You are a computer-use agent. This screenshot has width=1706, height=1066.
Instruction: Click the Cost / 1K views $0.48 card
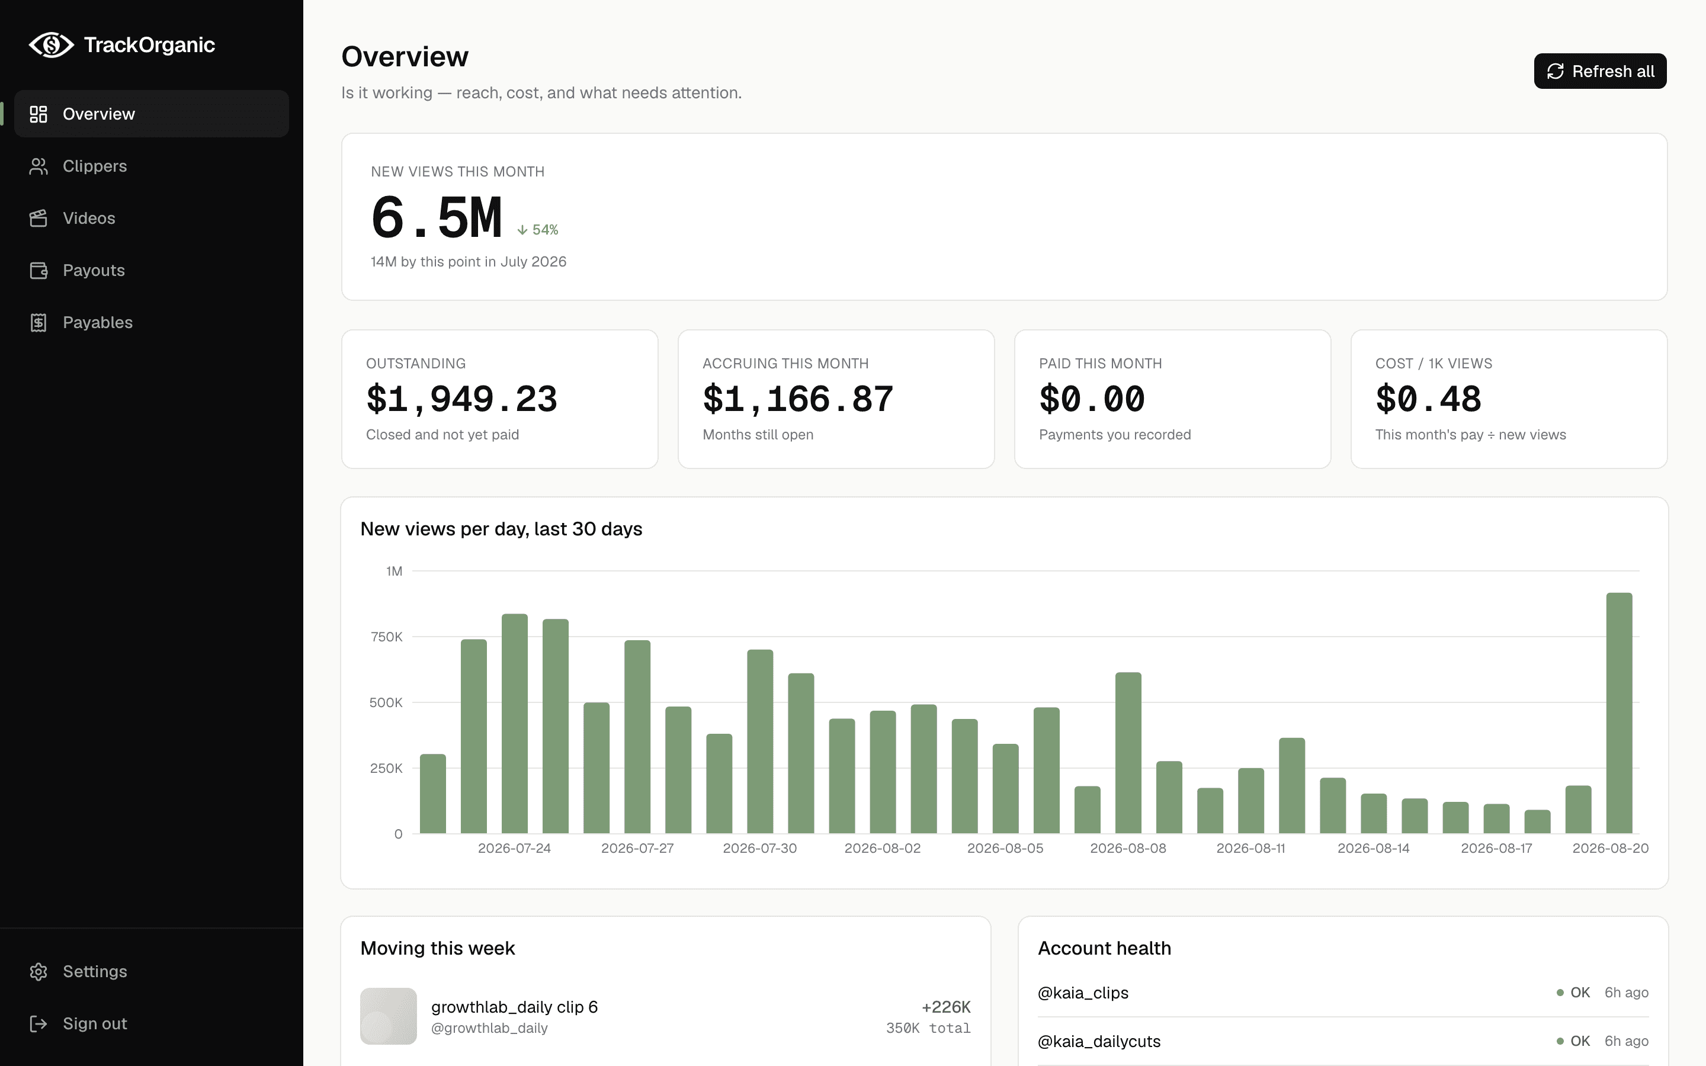[x=1509, y=399]
